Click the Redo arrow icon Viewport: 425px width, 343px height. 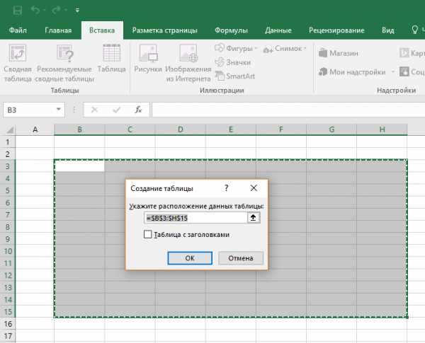(x=57, y=11)
